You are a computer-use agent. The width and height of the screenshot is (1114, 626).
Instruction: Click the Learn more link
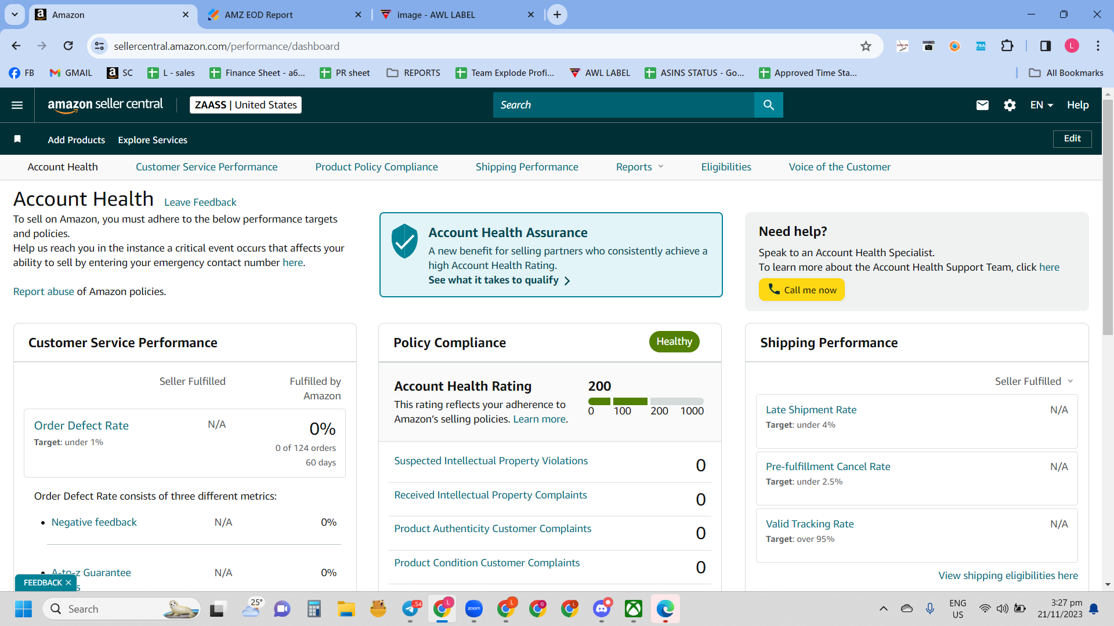(x=539, y=419)
